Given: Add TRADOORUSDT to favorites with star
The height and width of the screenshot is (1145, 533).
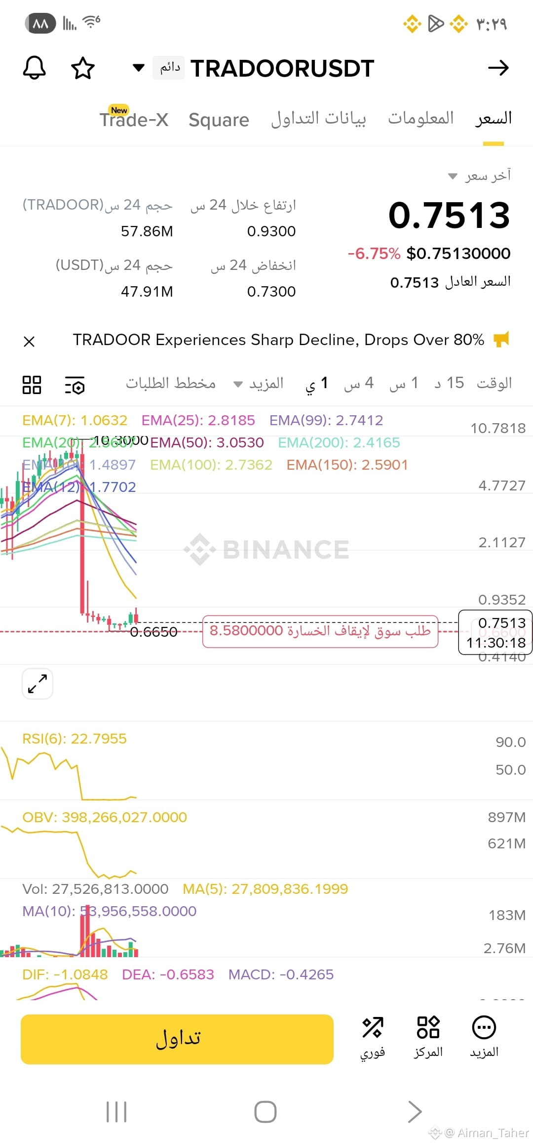Looking at the screenshot, I should 83,68.
